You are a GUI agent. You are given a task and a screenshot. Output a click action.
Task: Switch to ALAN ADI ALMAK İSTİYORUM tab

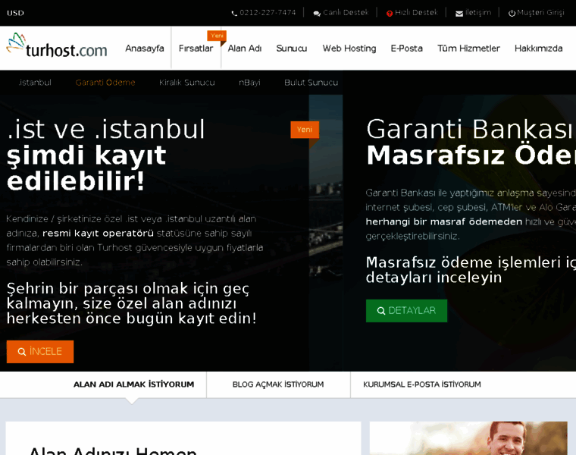coord(133,384)
